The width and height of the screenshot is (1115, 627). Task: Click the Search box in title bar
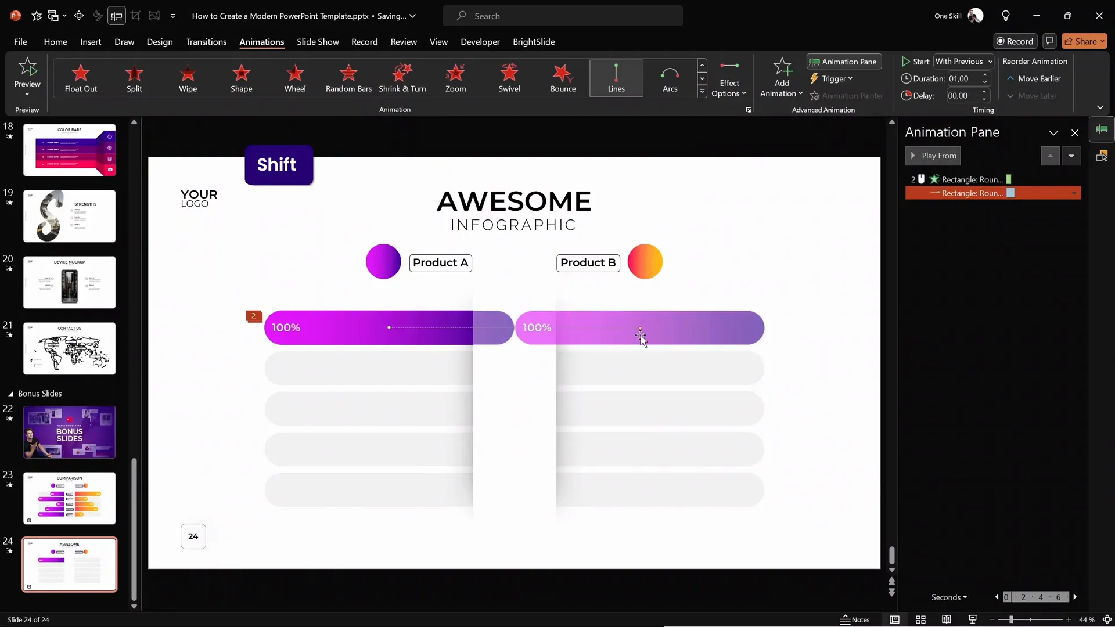click(562, 16)
